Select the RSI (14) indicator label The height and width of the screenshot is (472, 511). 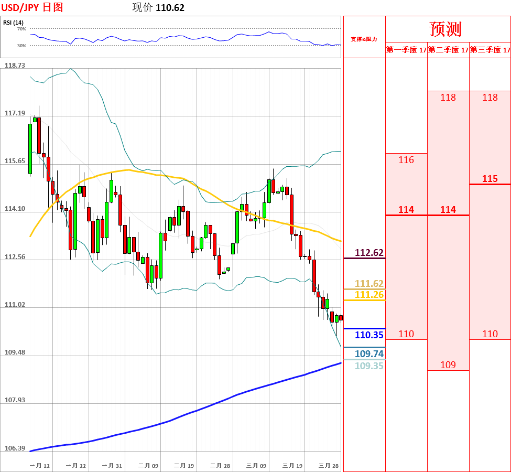pyautogui.click(x=13, y=23)
